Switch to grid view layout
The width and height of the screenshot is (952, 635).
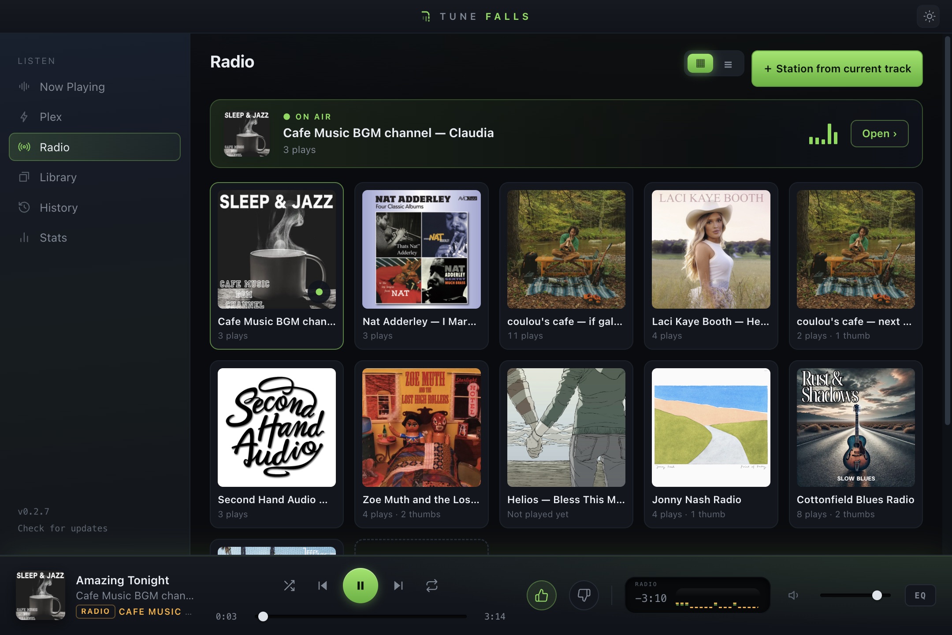point(700,64)
